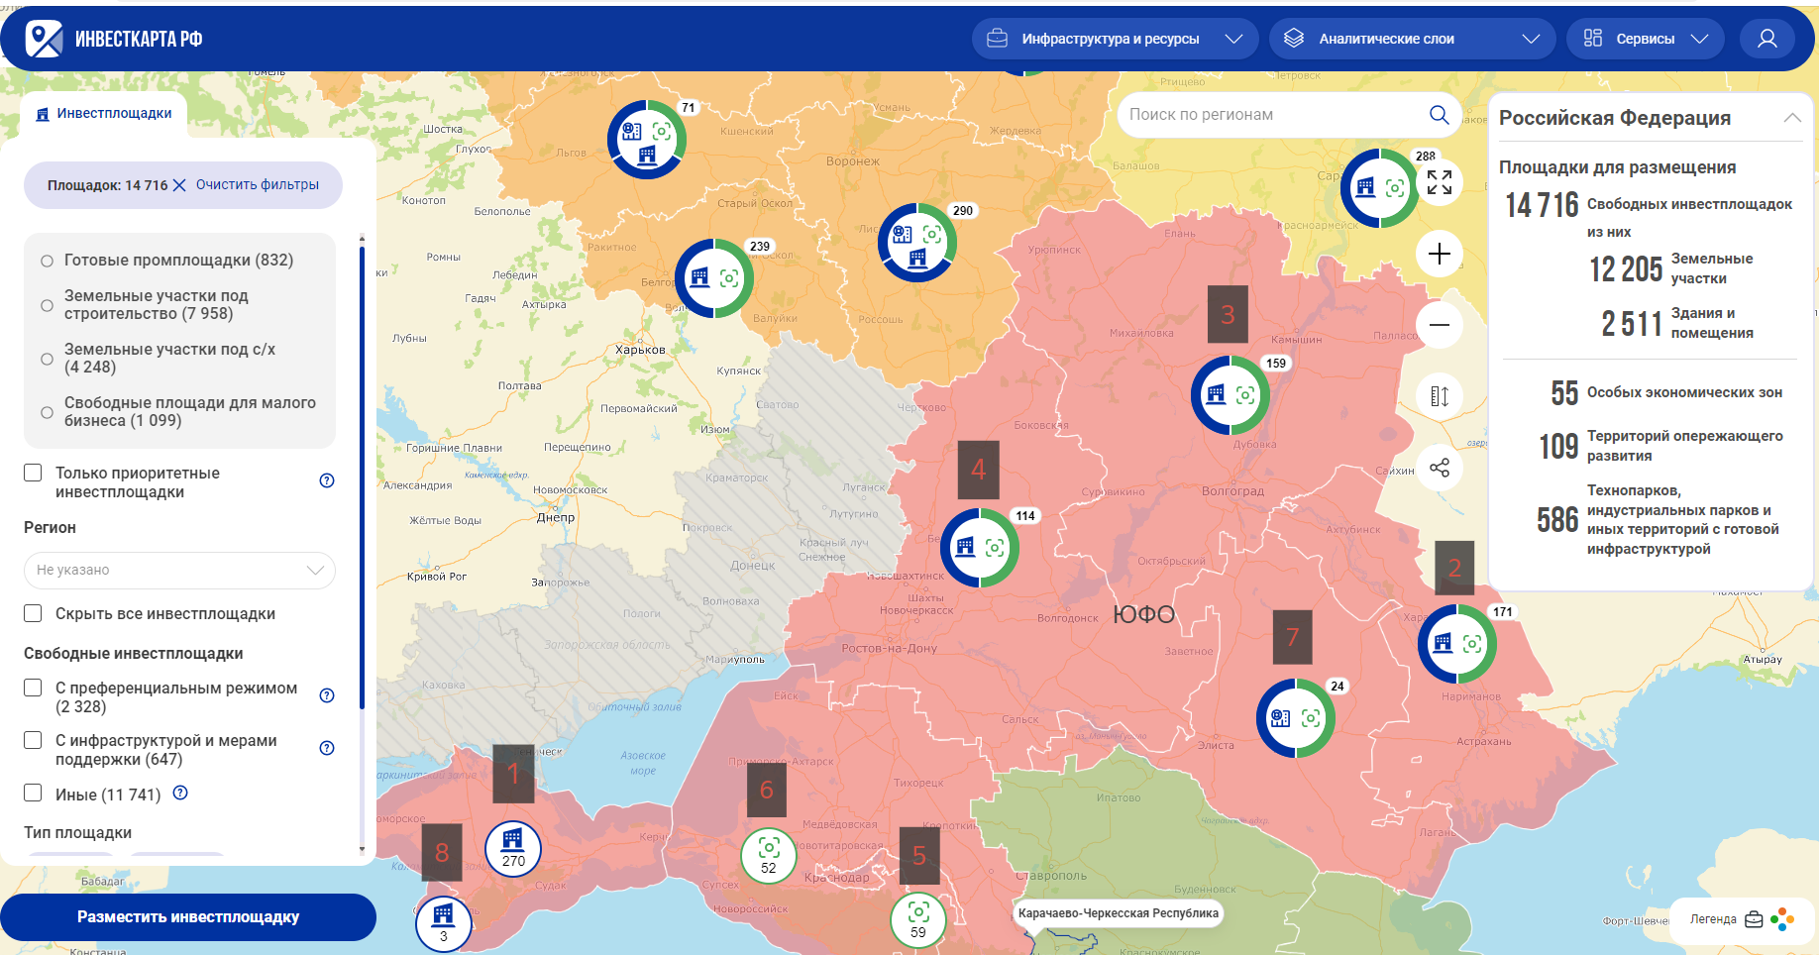The width and height of the screenshot is (1819, 955).
Task: Expand Инфраструктура и ресурсы menu
Action: (x=1115, y=39)
